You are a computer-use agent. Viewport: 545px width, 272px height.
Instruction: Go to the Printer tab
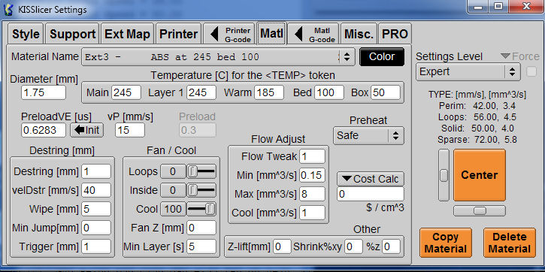click(x=178, y=34)
